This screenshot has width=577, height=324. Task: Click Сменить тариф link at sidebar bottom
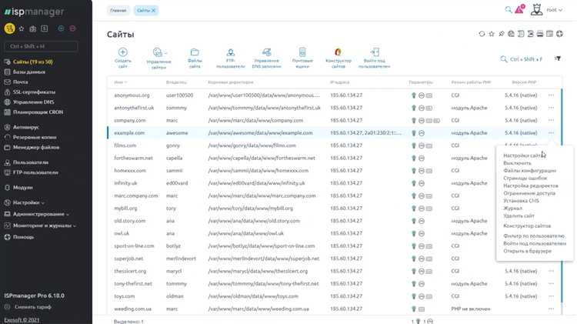[32, 307]
